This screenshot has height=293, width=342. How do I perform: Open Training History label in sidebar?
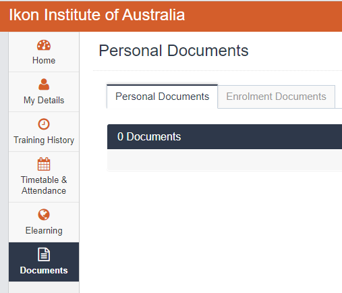(x=44, y=140)
